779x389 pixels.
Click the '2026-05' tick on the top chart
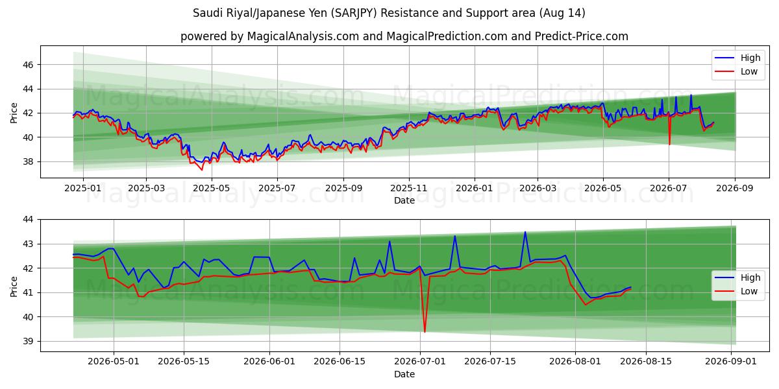pyautogui.click(x=603, y=188)
